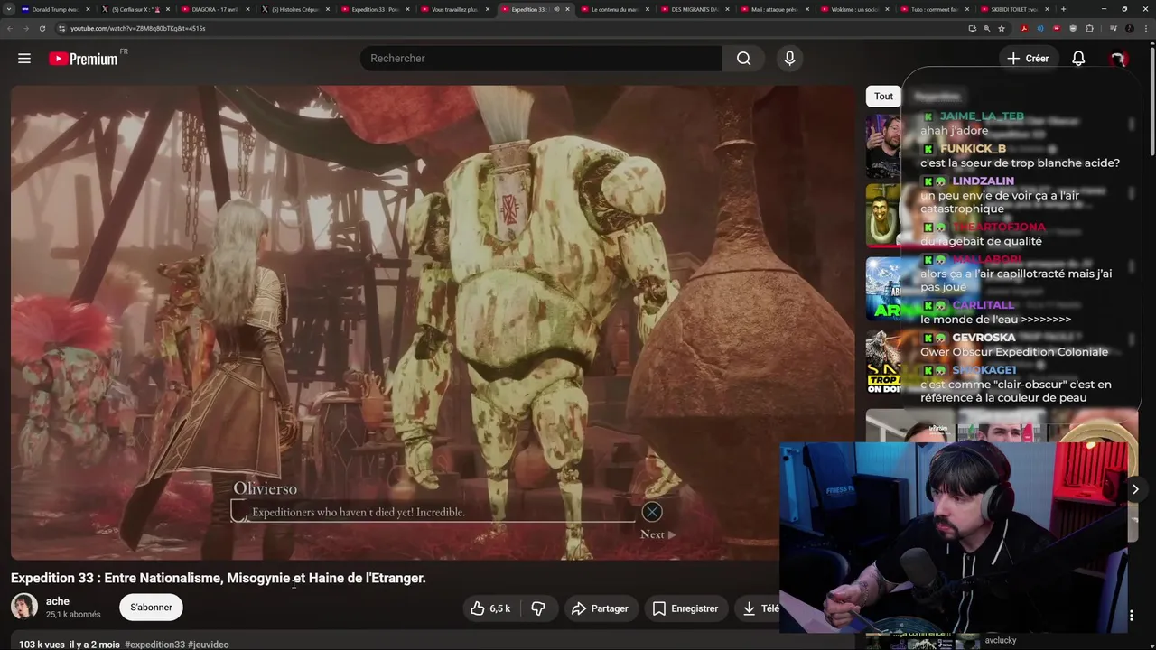Open ache channel avatar
Viewport: 1156px width, 650px height.
pyautogui.click(x=24, y=607)
